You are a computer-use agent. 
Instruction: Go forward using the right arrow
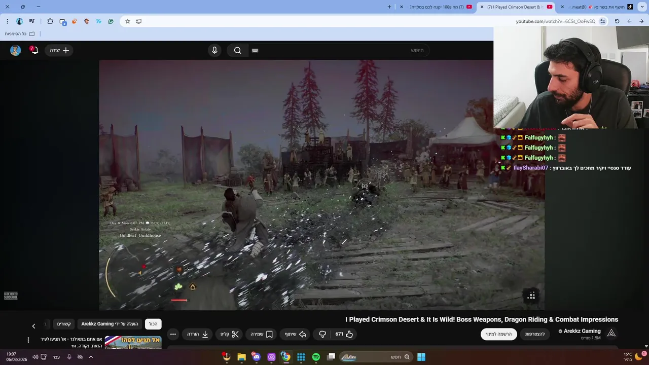coord(641,21)
